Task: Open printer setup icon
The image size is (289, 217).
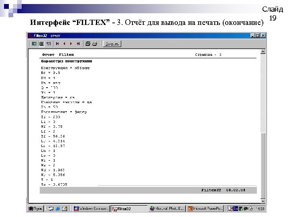Action: [x=88, y=44]
